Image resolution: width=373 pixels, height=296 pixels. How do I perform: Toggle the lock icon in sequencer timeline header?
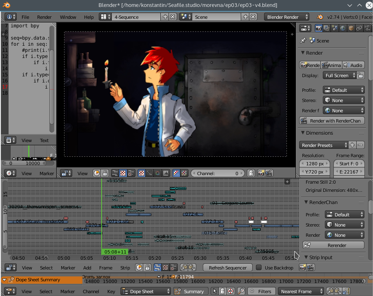tap(147, 267)
